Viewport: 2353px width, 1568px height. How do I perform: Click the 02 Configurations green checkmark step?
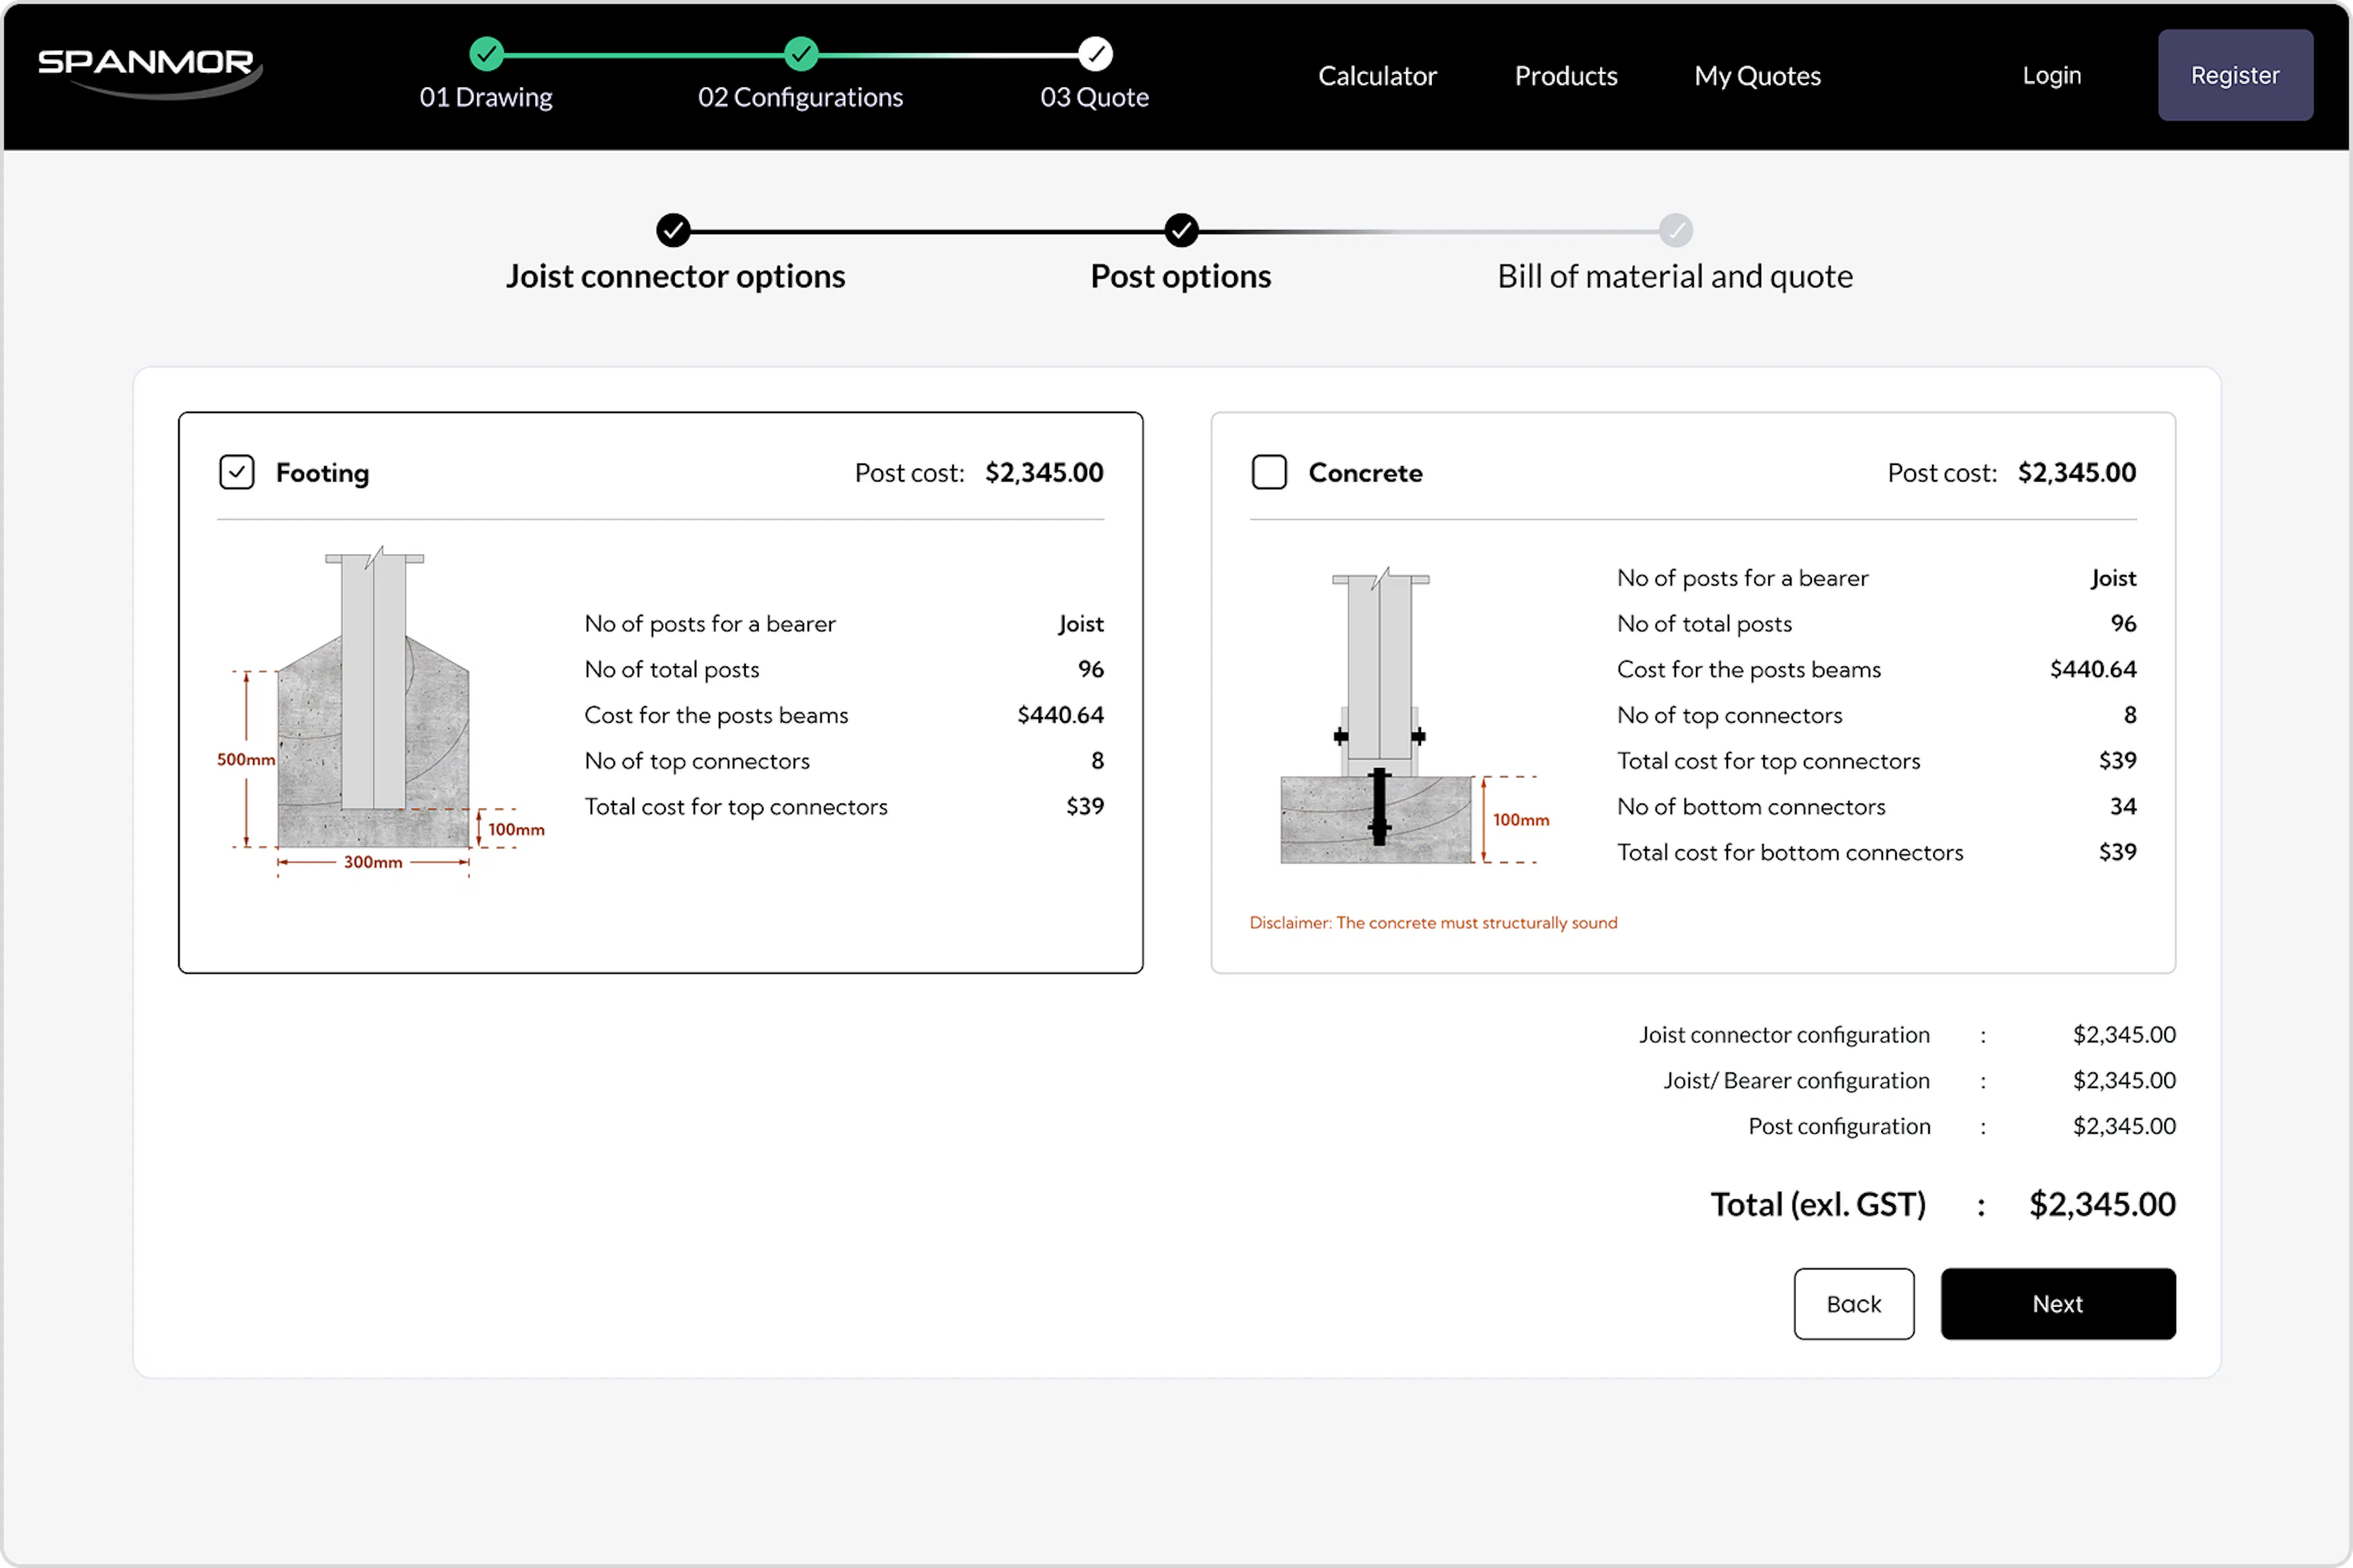pyautogui.click(x=800, y=54)
